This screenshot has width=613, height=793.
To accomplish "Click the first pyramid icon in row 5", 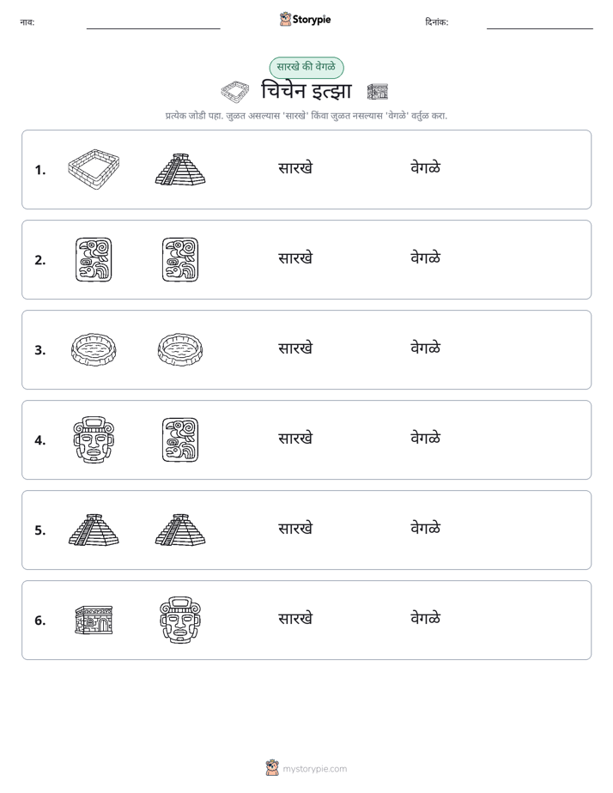I will 94,530.
